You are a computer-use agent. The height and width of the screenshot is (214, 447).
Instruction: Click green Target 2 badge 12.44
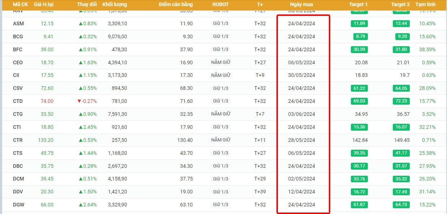tap(401, 23)
